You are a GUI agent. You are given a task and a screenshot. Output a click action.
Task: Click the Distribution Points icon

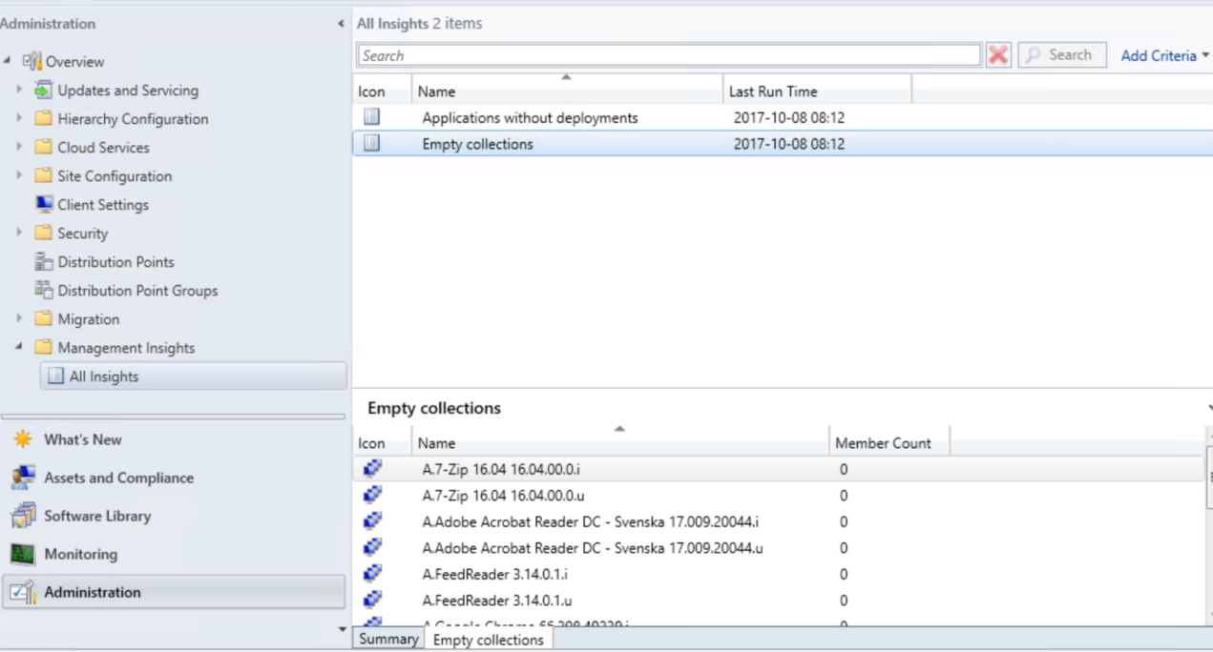[42, 261]
